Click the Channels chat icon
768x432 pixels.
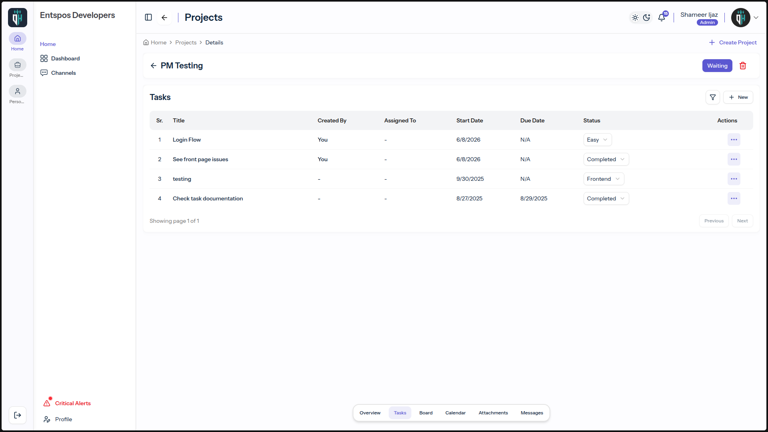coord(44,73)
